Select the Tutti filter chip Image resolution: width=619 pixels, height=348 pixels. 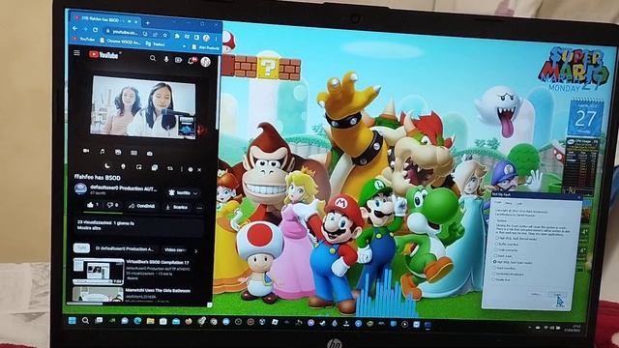tap(81, 247)
